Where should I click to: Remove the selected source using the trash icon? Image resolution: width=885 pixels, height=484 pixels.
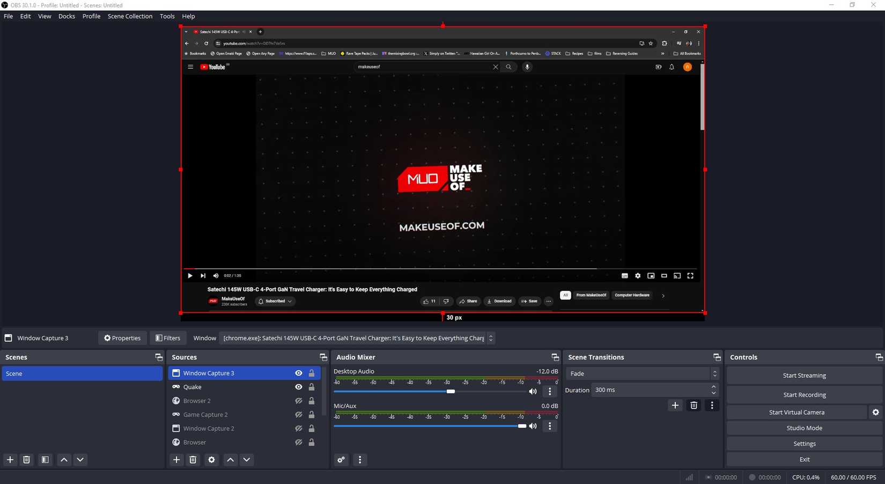pyautogui.click(x=193, y=460)
